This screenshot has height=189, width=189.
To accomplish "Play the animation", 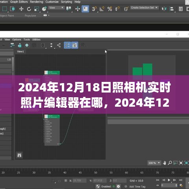I will 169,180.
